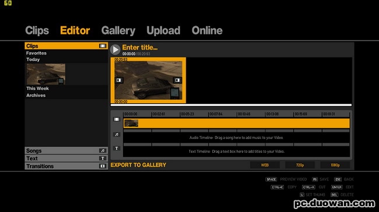Image resolution: width=379 pixels, height=212 pixels.
Task: Click the left trim icon on clip preview
Action: tap(119, 80)
